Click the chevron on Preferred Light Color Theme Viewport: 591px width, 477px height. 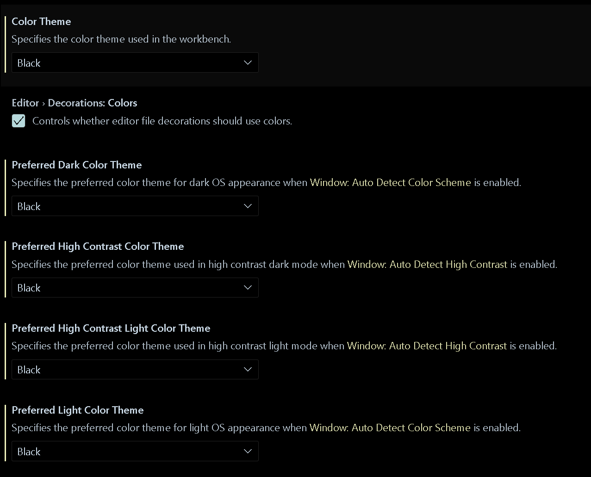pyautogui.click(x=248, y=451)
